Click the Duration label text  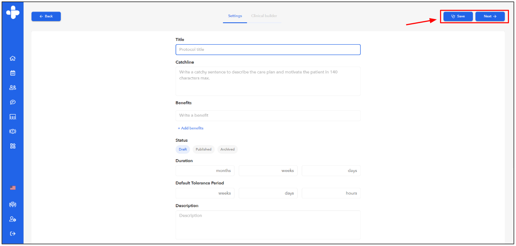[184, 161]
